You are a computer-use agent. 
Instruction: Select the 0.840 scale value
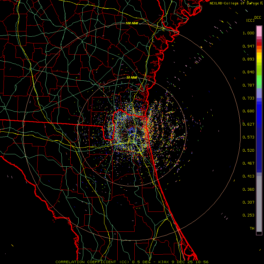tap(248, 72)
